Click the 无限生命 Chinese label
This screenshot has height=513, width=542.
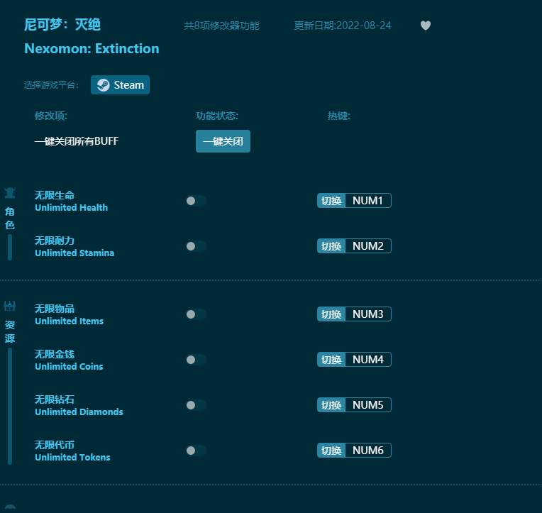click(54, 195)
